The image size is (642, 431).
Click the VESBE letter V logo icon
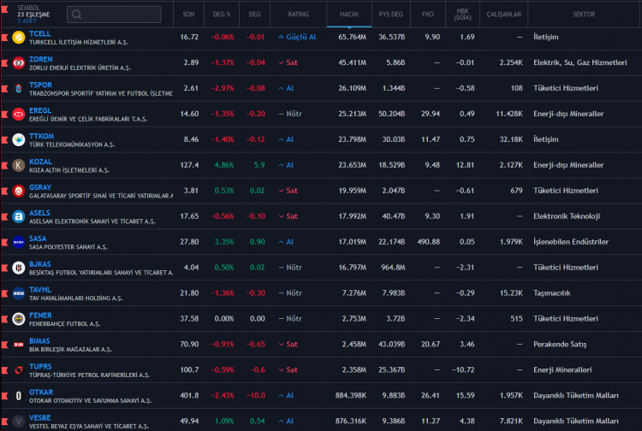pos(19,422)
